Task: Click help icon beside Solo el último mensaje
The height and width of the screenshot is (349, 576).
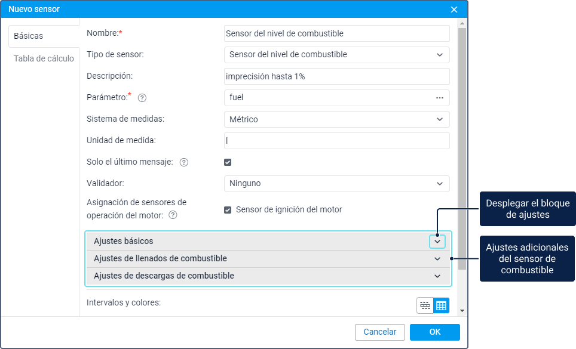Action: pos(184,162)
